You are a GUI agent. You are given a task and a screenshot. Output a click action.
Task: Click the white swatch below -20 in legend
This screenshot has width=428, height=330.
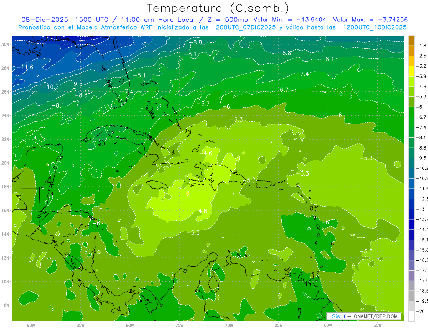[x=411, y=316]
